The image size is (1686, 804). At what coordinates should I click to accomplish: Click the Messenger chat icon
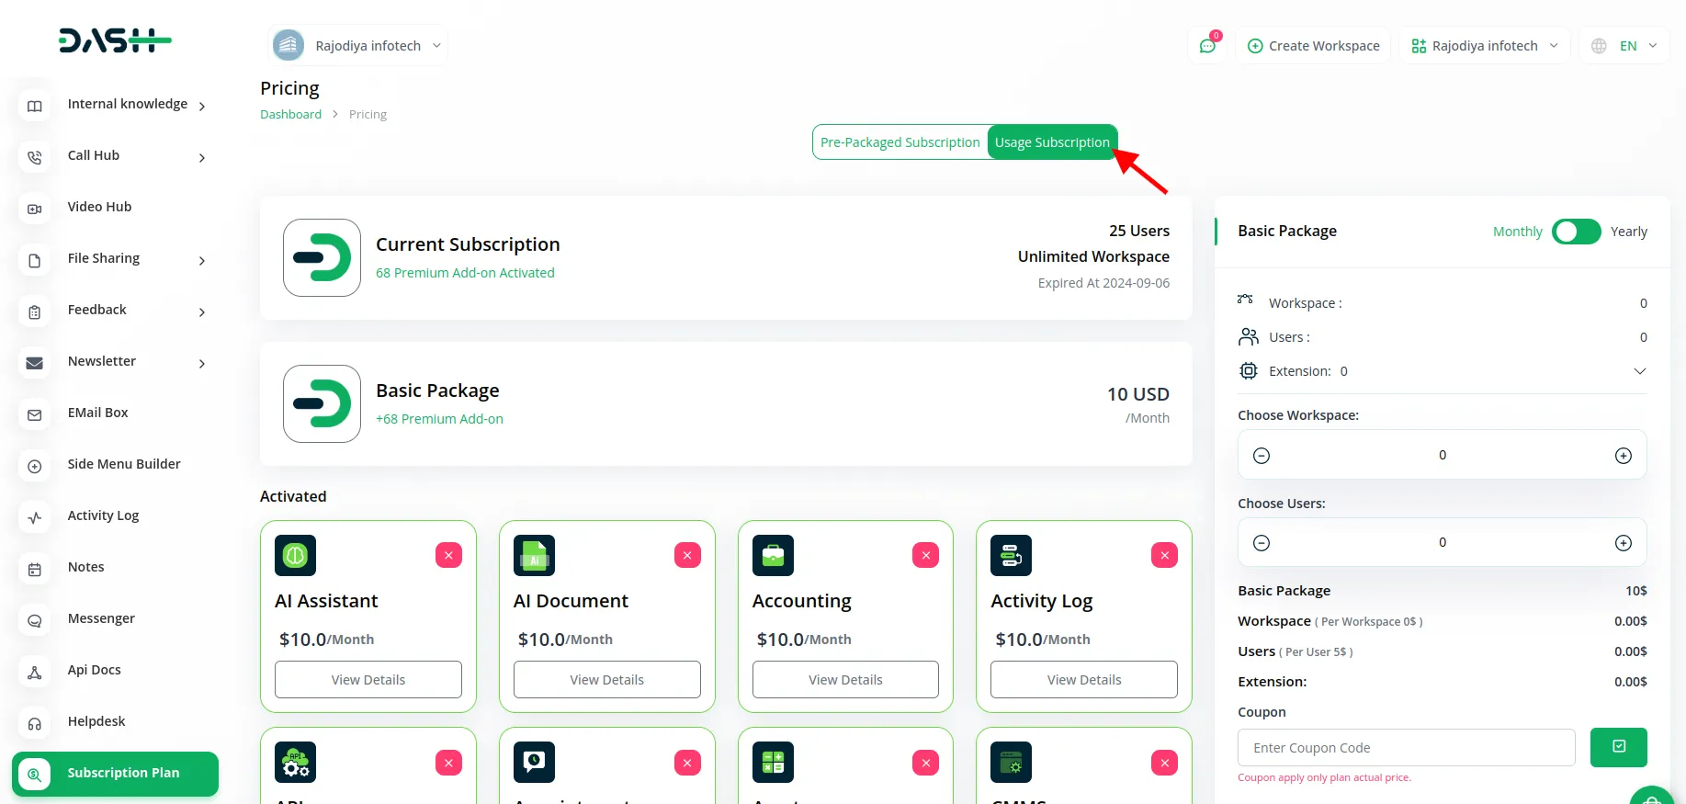click(x=35, y=620)
